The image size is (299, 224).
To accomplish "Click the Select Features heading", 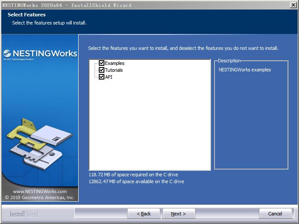I will tap(27, 15).
